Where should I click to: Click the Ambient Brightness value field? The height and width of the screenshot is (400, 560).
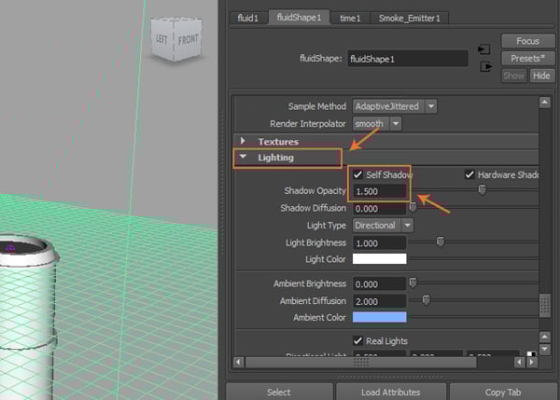pyautogui.click(x=379, y=284)
